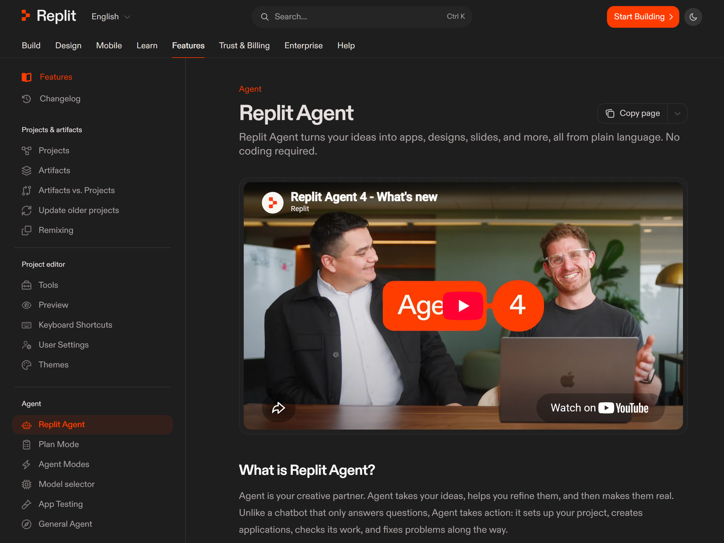This screenshot has width=724, height=543.
Task: Open the Design tab
Action: coord(68,46)
